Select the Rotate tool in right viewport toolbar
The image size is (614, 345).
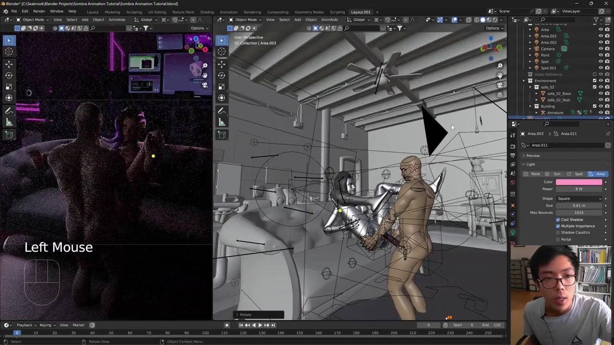pyautogui.click(x=222, y=75)
